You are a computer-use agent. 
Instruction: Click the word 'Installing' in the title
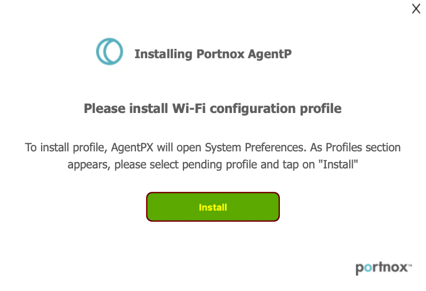[164, 54]
